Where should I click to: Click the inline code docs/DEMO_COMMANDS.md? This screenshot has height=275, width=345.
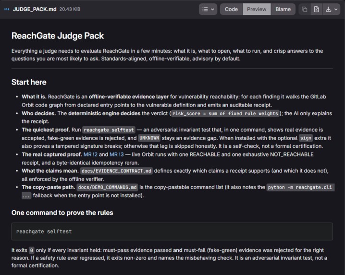[107, 187]
